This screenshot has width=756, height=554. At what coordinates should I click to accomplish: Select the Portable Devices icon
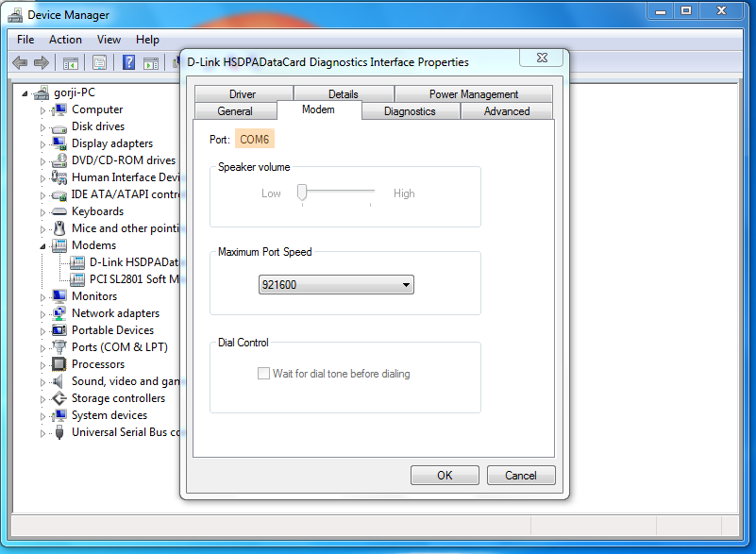(x=59, y=330)
